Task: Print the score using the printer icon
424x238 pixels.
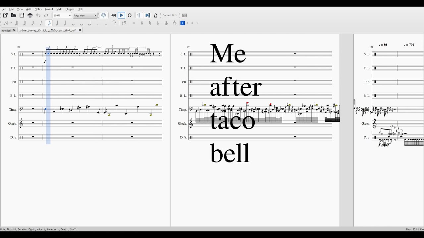Action: [x=30, y=15]
